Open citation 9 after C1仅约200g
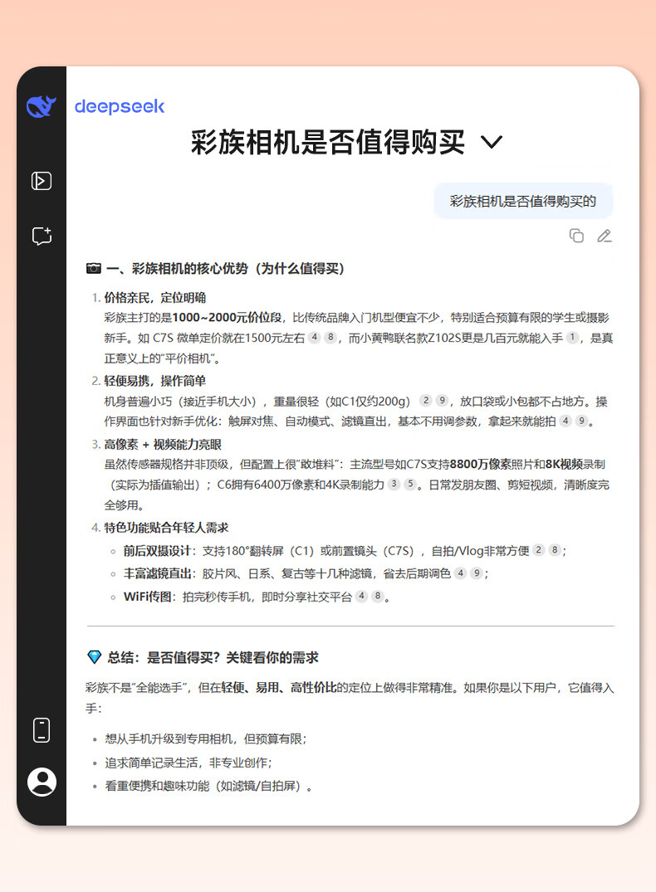Viewport: 656px width, 892px height. 442,400
